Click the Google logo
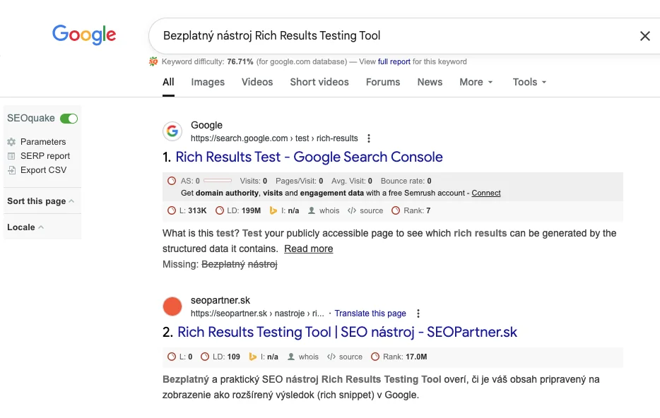 [84, 35]
